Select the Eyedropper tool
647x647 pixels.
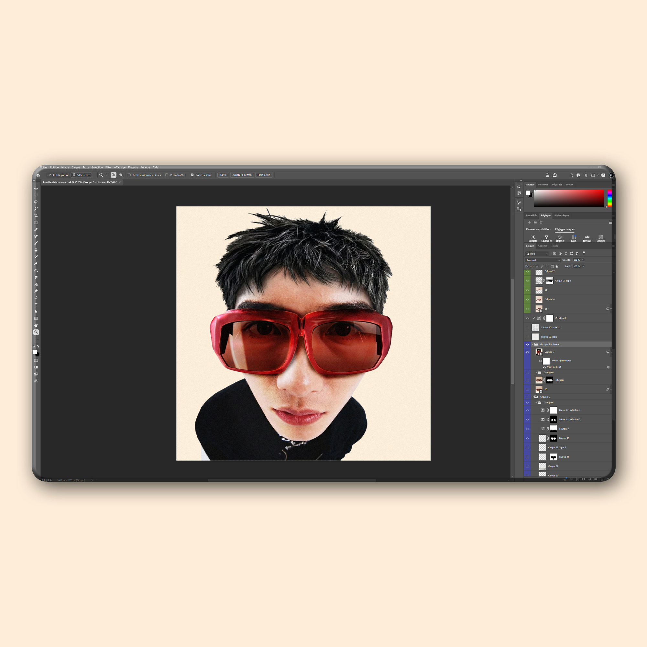[36, 229]
